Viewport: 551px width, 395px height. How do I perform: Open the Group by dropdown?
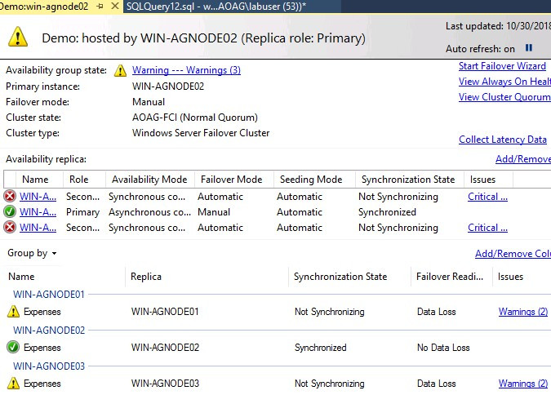tap(33, 253)
